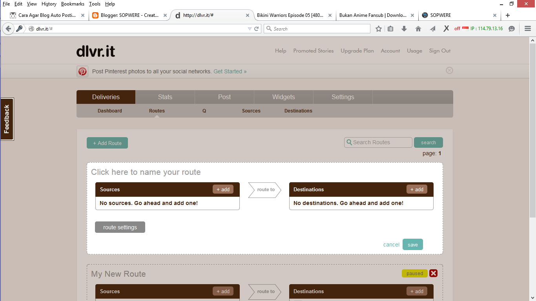Switch to the Stats tab
The height and width of the screenshot is (301, 536).
[x=165, y=97]
